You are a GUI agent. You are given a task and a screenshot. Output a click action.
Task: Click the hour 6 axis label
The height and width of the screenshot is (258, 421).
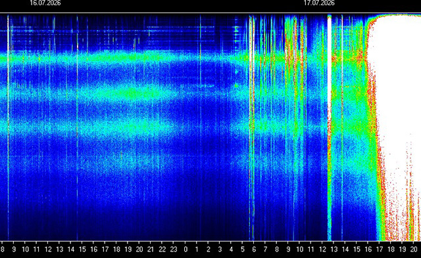254,249
